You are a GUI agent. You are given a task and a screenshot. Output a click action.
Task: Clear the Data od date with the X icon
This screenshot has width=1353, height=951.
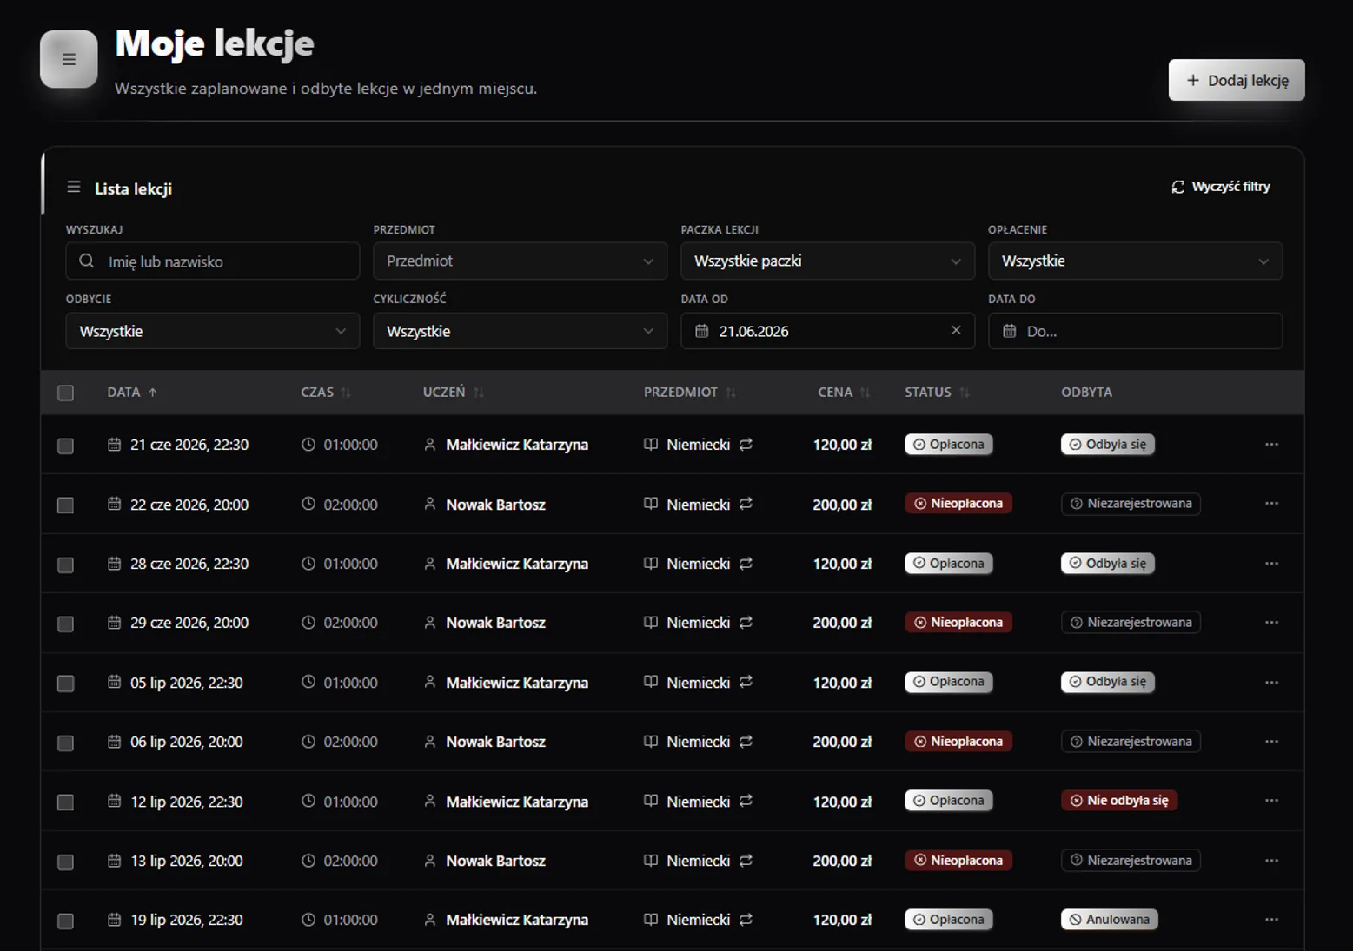pyautogui.click(x=956, y=330)
